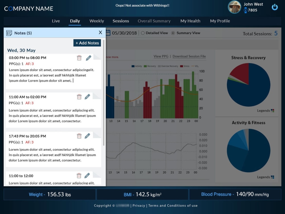Image resolution: width=285 pixels, height=214 pixels.
Task: Open the calendar icon next to 05/30/2018
Action: point(108,33)
